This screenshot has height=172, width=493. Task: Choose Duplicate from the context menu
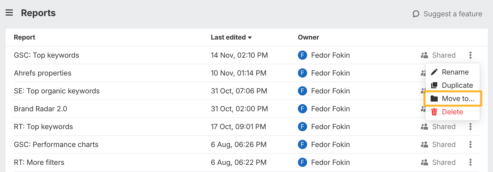[x=457, y=85]
